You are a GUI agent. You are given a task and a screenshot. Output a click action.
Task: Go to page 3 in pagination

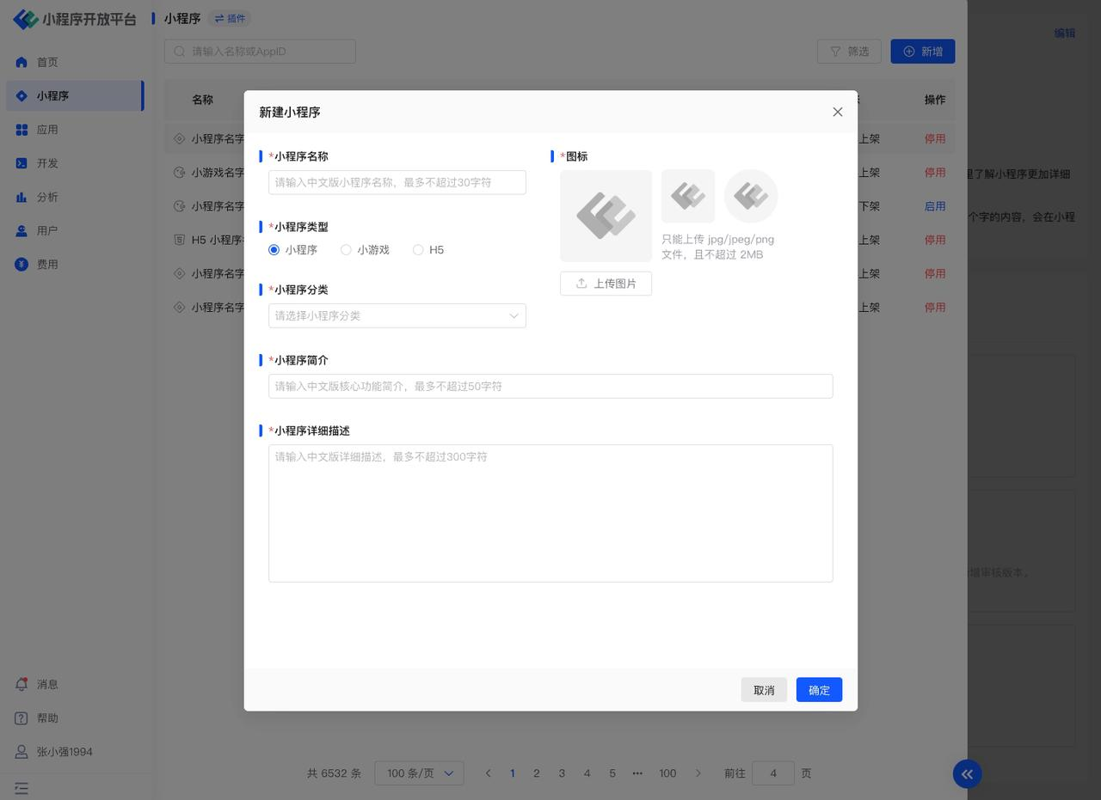(562, 773)
